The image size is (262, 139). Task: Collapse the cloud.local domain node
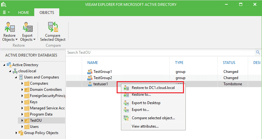point(10,71)
